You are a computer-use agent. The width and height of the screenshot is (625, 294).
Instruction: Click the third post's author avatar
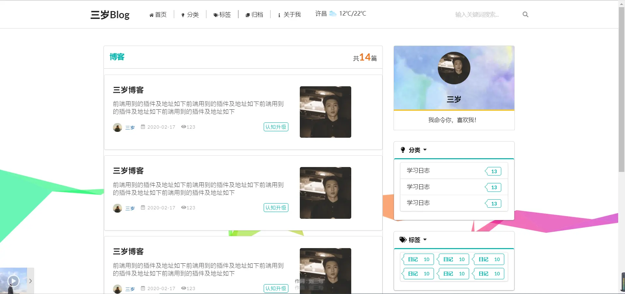point(118,289)
